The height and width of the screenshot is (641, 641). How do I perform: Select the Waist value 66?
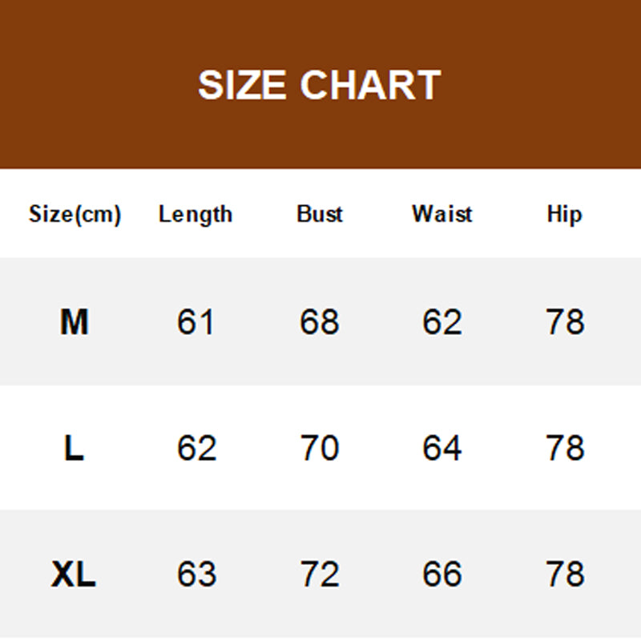coord(442,574)
